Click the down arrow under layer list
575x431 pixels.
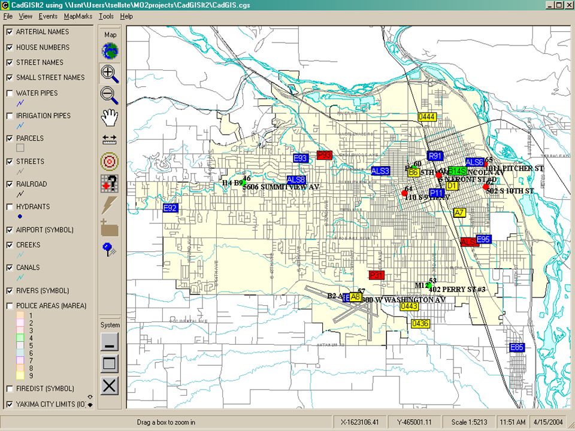point(90,405)
